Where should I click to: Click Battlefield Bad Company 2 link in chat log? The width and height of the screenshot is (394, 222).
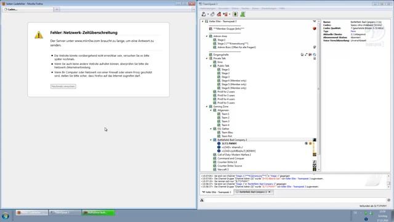(x=262, y=184)
